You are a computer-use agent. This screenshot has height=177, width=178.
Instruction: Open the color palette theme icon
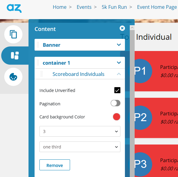(13, 77)
